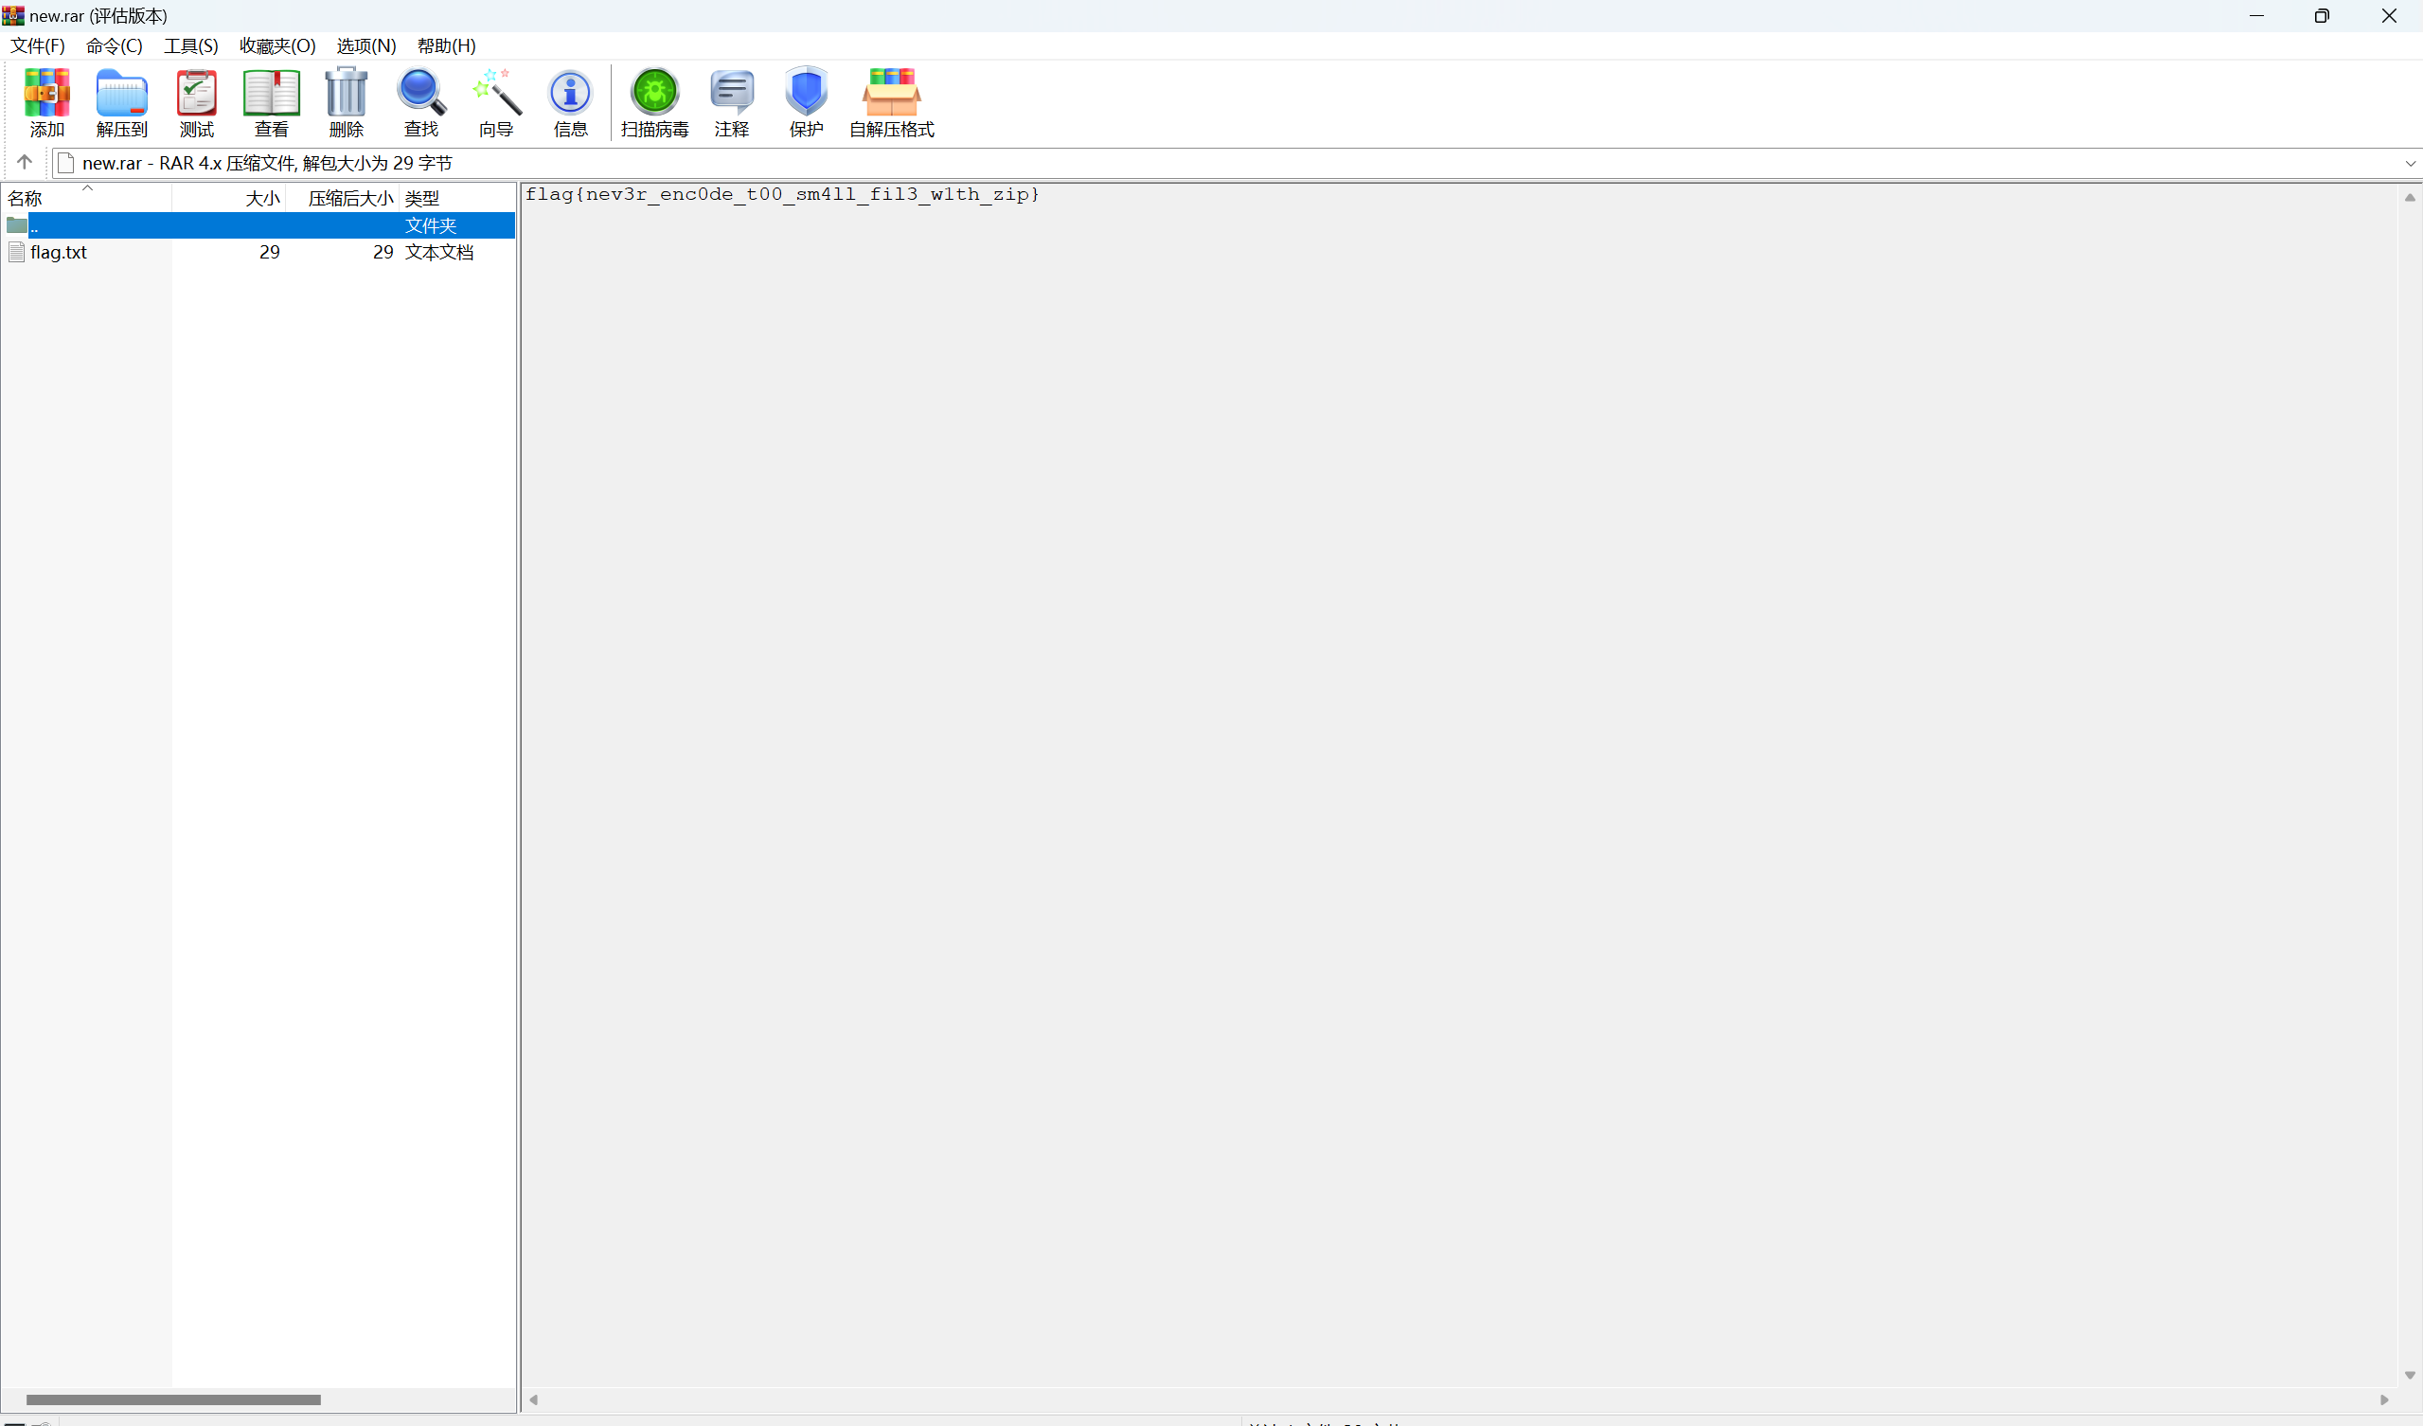Select the '..' parent folder row
This screenshot has height=1426, width=2423.
tap(258, 225)
